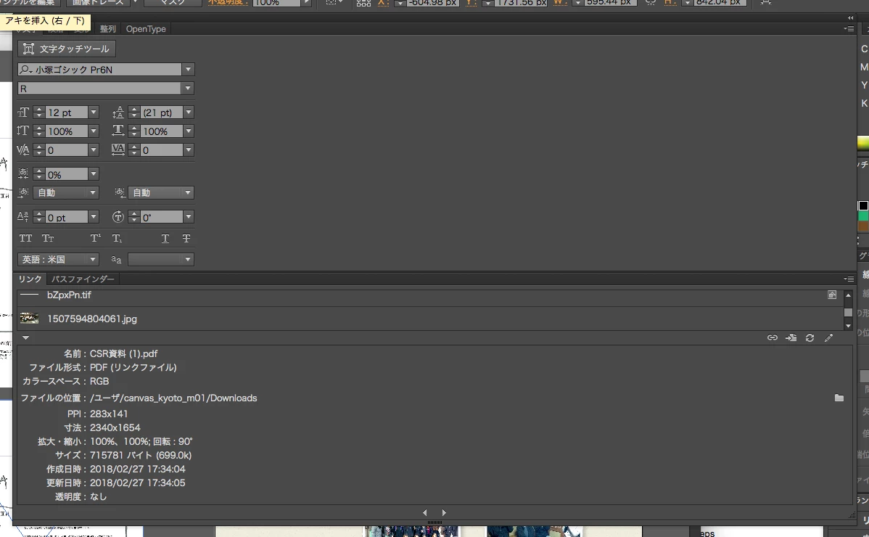Image resolution: width=869 pixels, height=537 pixels.
Task: Click the 1507594804061.jpg thumbnail
Action: pyautogui.click(x=29, y=318)
